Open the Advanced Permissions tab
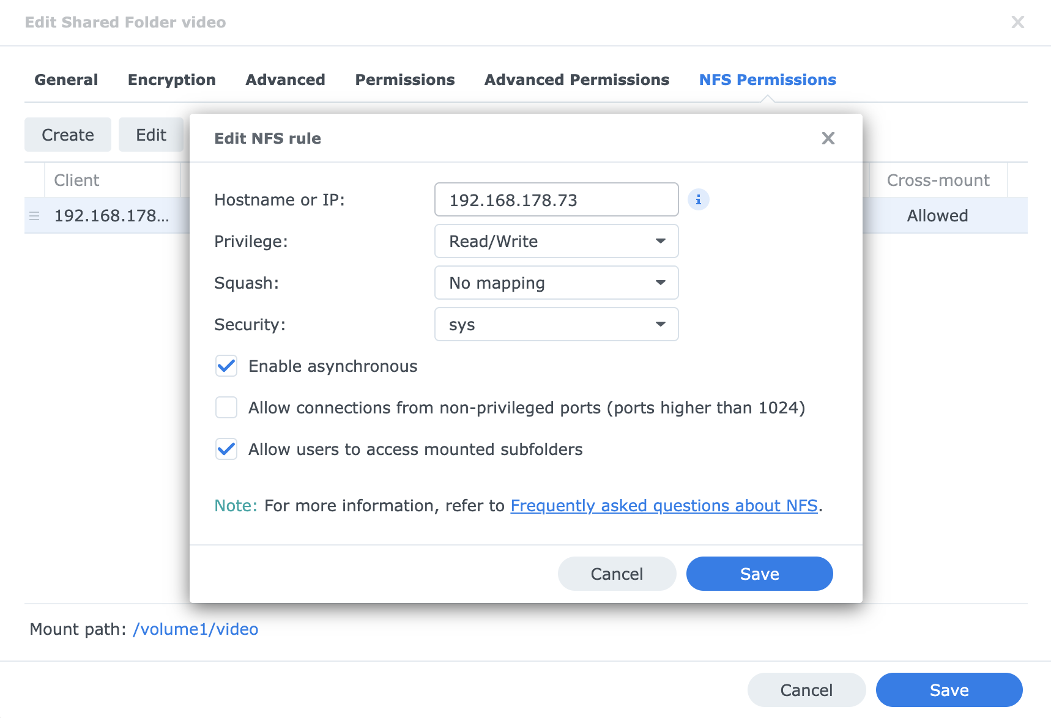 [576, 80]
